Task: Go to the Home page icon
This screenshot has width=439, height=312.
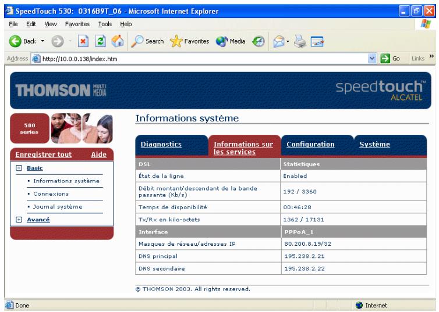Action: pos(117,41)
